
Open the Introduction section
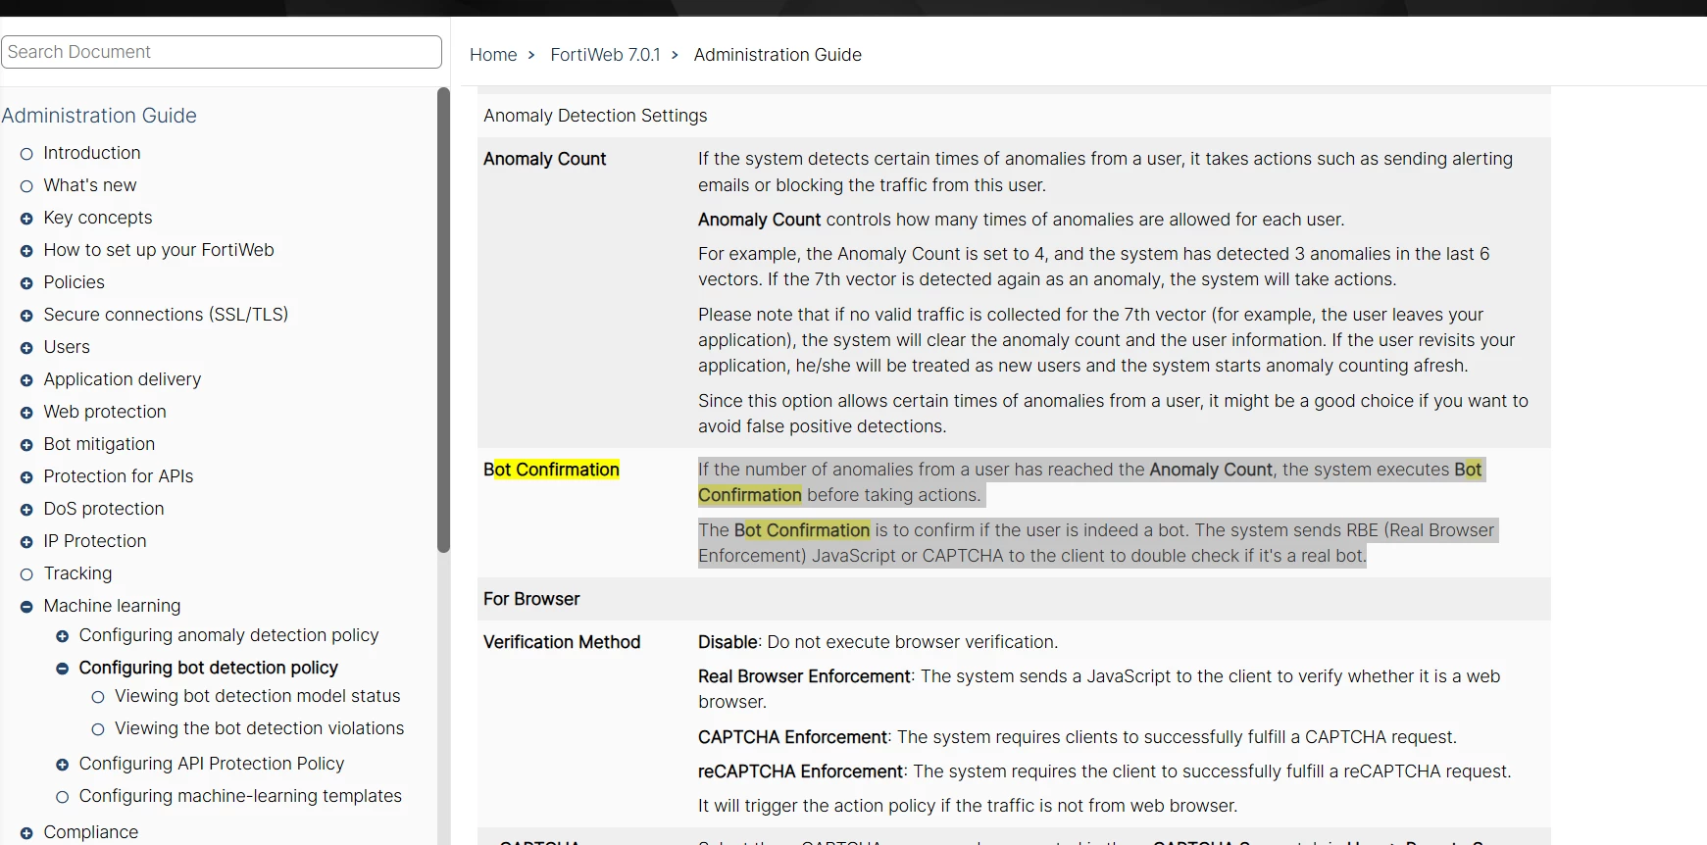point(92,153)
